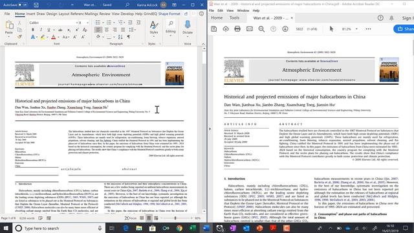Apply the yellow text highlight color

point(42,38)
